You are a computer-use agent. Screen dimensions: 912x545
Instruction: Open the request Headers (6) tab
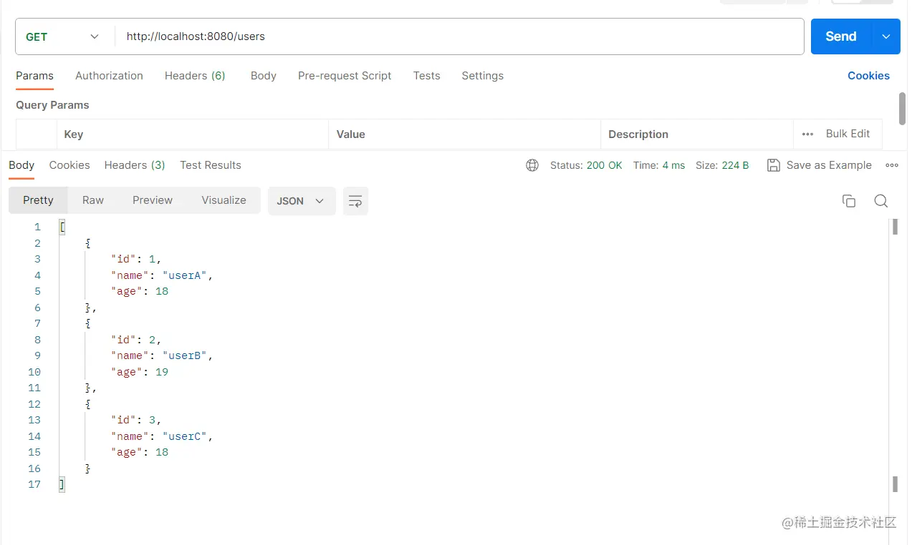coord(195,76)
